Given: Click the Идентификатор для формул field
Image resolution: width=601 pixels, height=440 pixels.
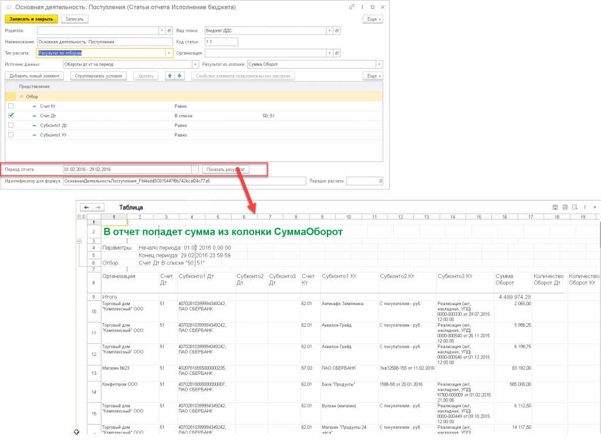Looking at the screenshot, I should coord(184,181).
